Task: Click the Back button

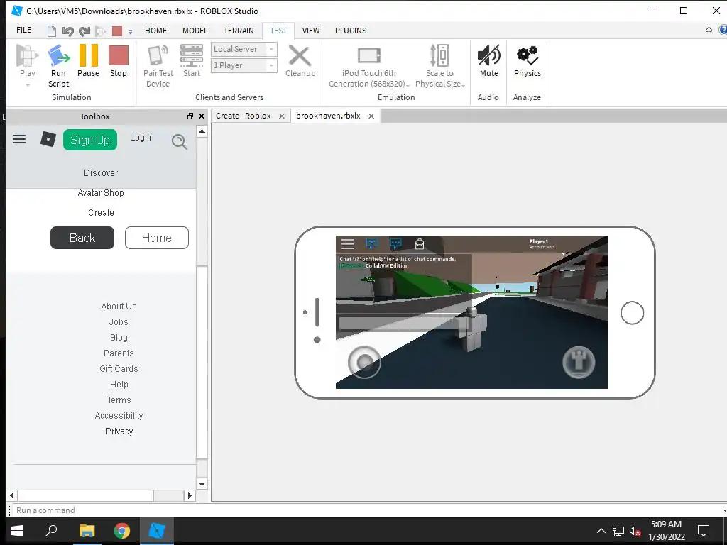Action: 82,238
